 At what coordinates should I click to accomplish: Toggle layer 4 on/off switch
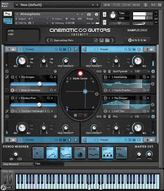[x=149, y=140]
